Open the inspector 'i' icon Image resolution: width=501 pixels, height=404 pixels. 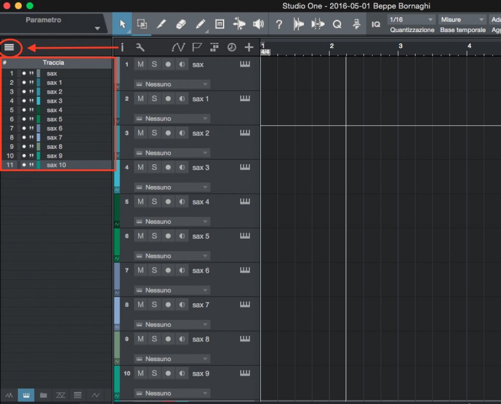click(122, 48)
